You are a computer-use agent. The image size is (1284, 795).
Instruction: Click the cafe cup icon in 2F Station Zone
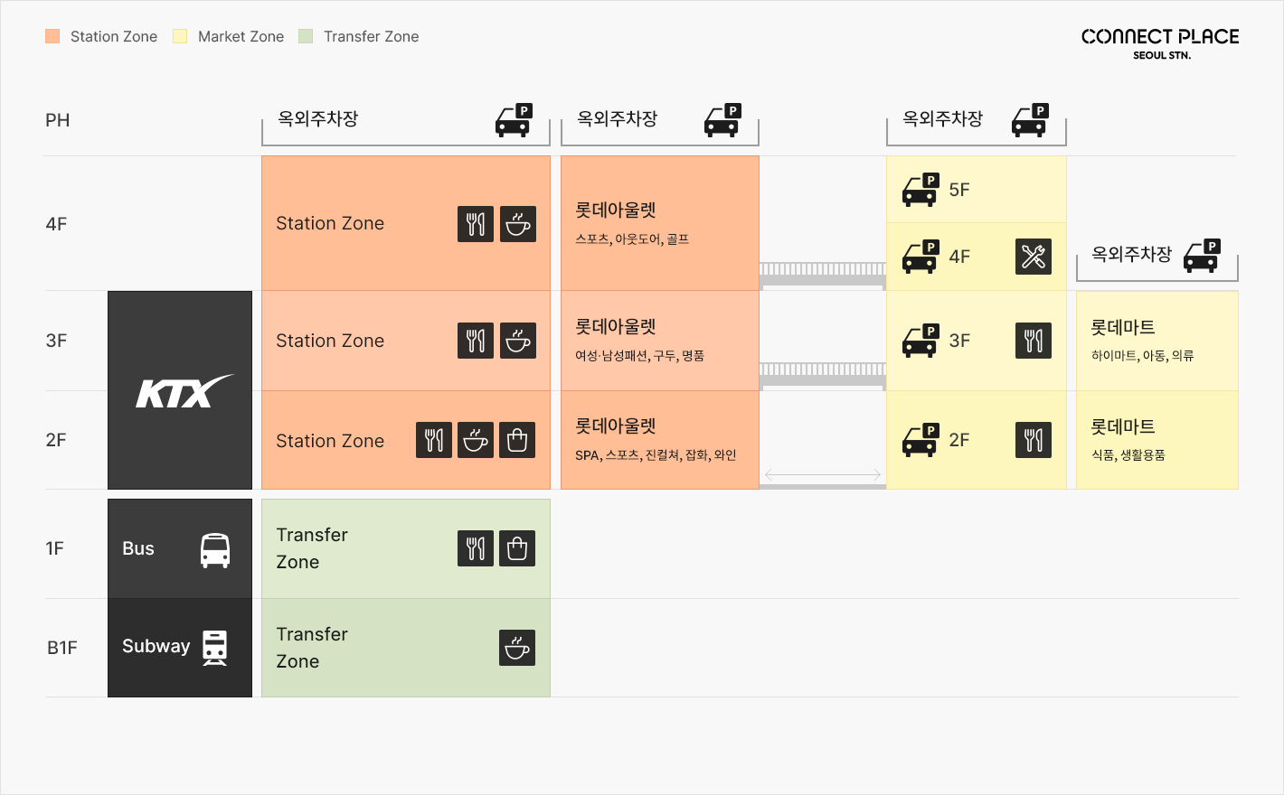(476, 440)
